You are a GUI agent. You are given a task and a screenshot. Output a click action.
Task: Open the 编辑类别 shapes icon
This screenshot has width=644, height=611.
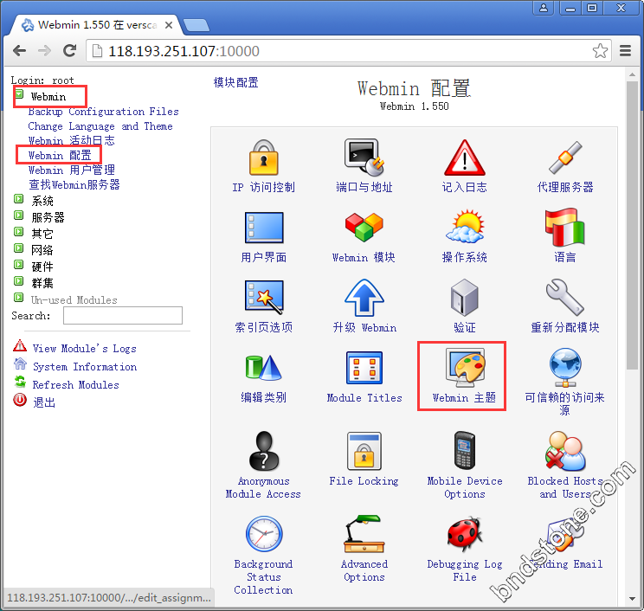(264, 368)
